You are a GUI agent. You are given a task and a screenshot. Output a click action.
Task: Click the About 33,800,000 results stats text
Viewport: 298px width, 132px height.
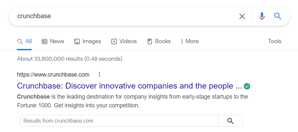70,59
